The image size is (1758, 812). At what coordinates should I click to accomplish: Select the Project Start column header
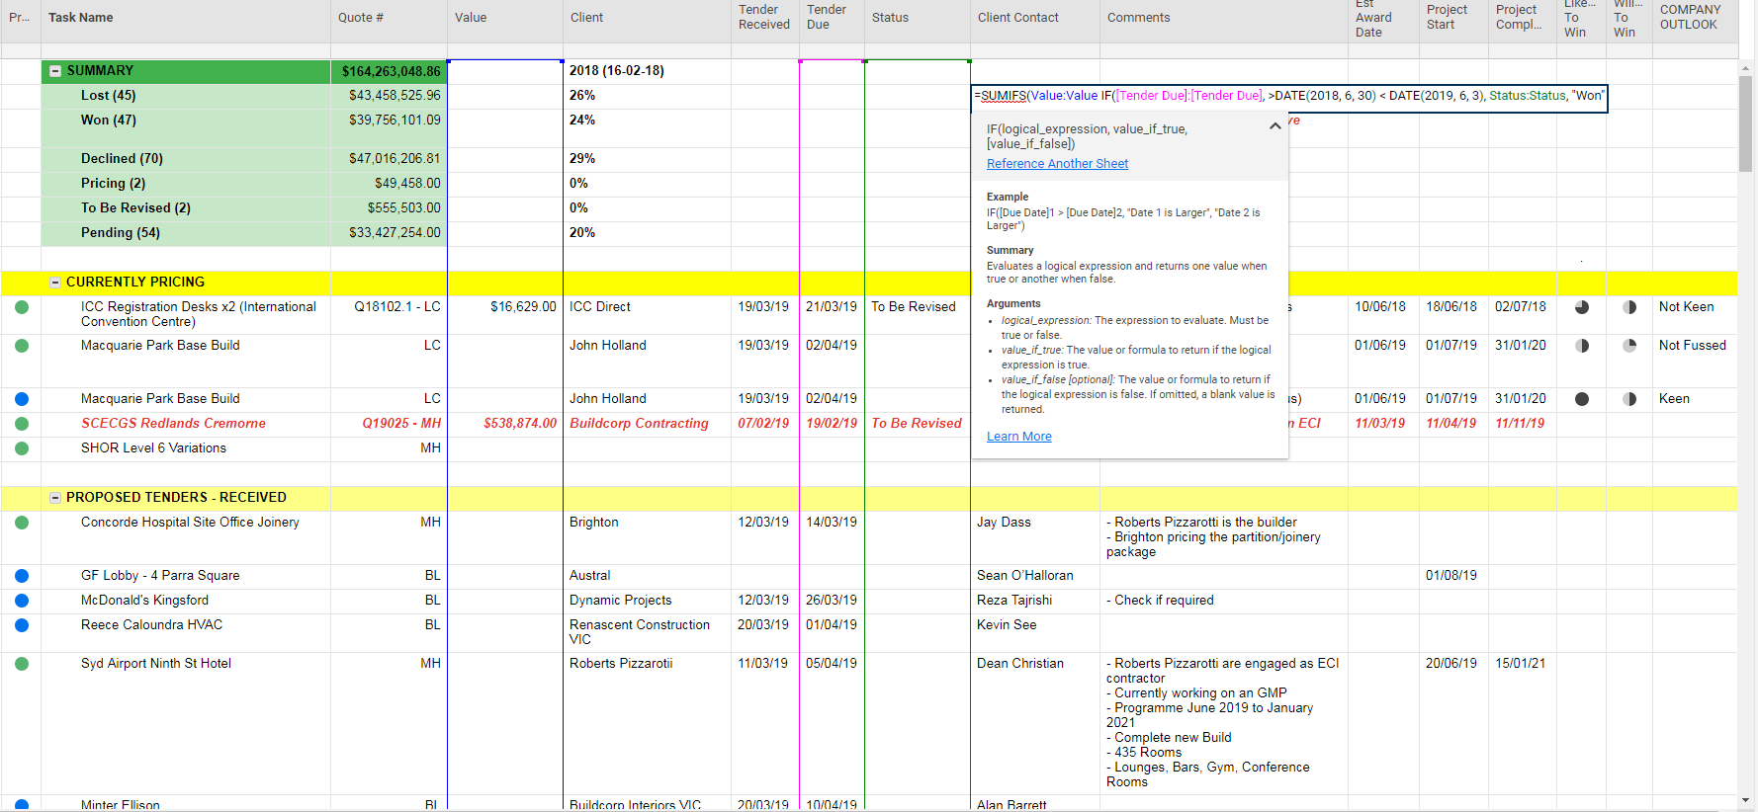pyautogui.click(x=1453, y=21)
